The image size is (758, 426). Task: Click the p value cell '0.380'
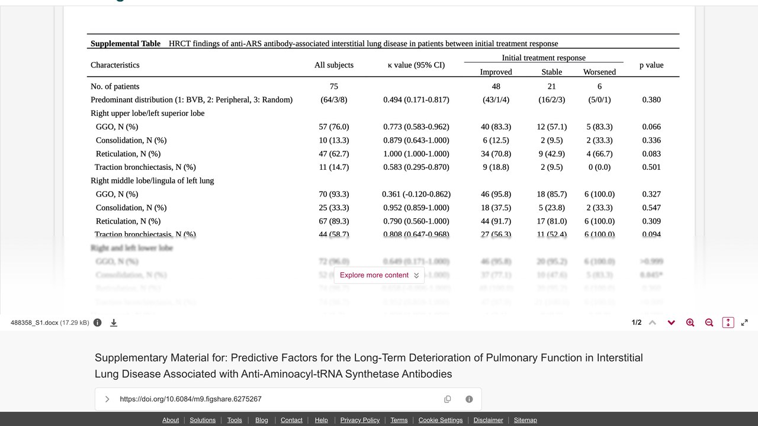pos(651,100)
